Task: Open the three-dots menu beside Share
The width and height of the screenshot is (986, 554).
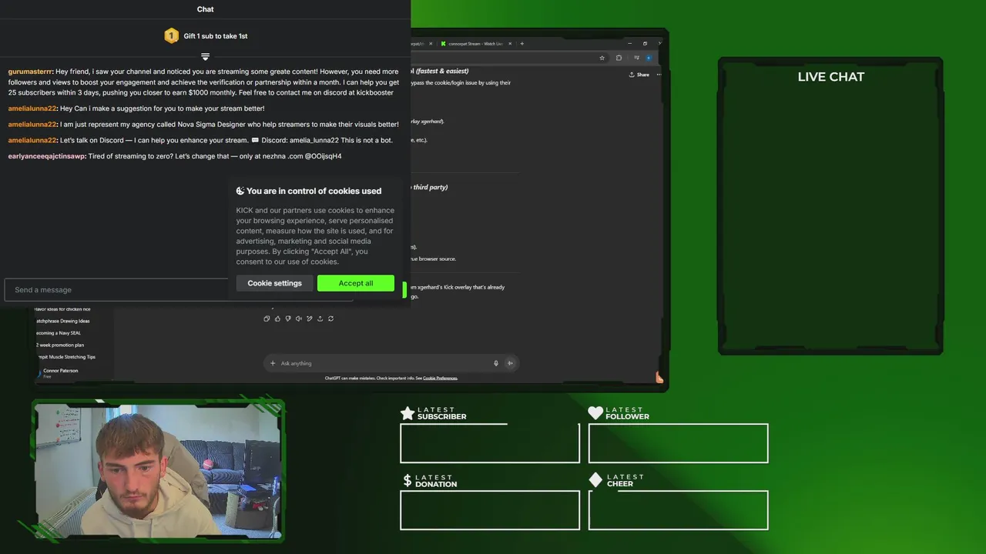Action: [659, 75]
